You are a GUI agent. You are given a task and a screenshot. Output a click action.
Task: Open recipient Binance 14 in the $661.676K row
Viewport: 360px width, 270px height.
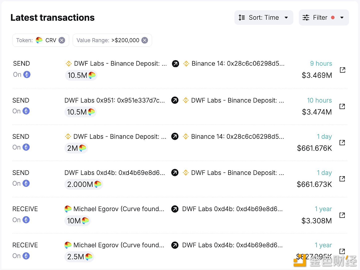(x=233, y=136)
